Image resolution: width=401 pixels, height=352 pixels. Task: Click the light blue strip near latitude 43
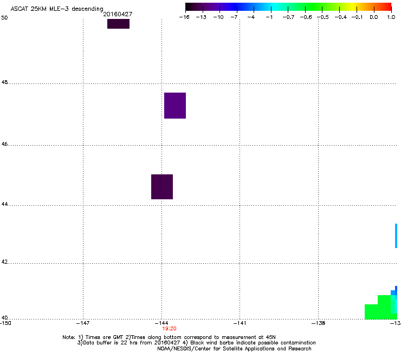coord(396,236)
